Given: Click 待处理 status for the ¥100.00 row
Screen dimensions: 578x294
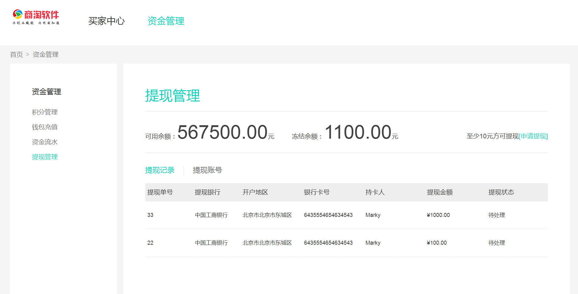Looking at the screenshot, I should [496, 243].
